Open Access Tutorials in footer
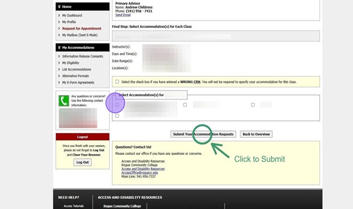The height and width of the screenshot is (209, 353). coord(74,206)
